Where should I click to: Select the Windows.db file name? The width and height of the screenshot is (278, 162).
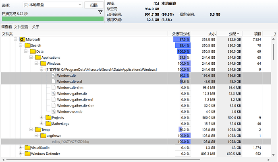click(x=66, y=76)
